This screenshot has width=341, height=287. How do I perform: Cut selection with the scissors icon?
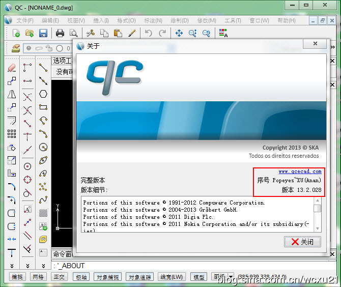[x=91, y=33]
